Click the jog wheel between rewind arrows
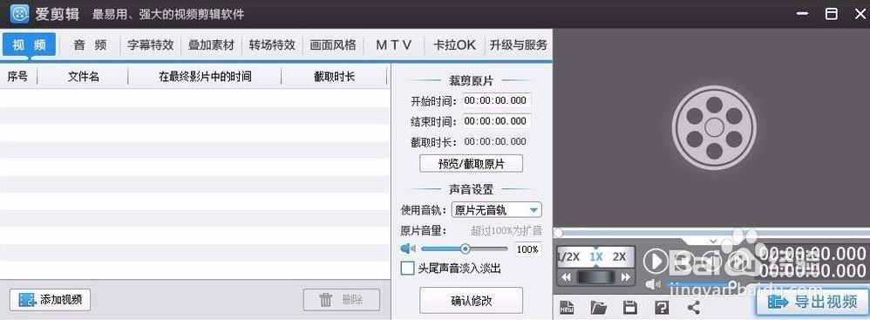 click(595, 276)
